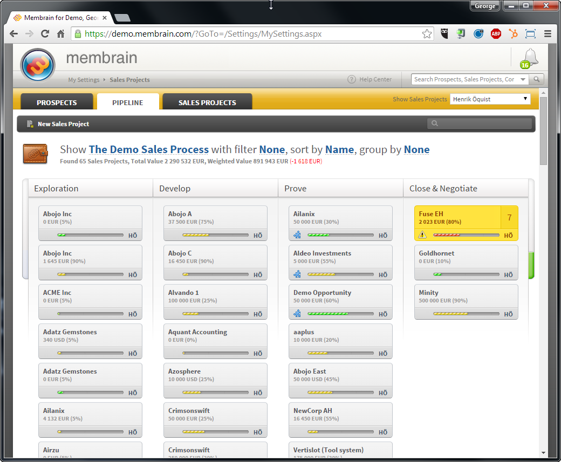Go to My Settings breadcrumb
This screenshot has height=462, width=561.
point(84,80)
